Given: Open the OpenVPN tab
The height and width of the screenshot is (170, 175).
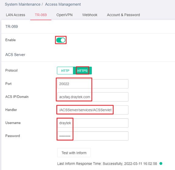Looking at the screenshot, I should pos(64,15).
